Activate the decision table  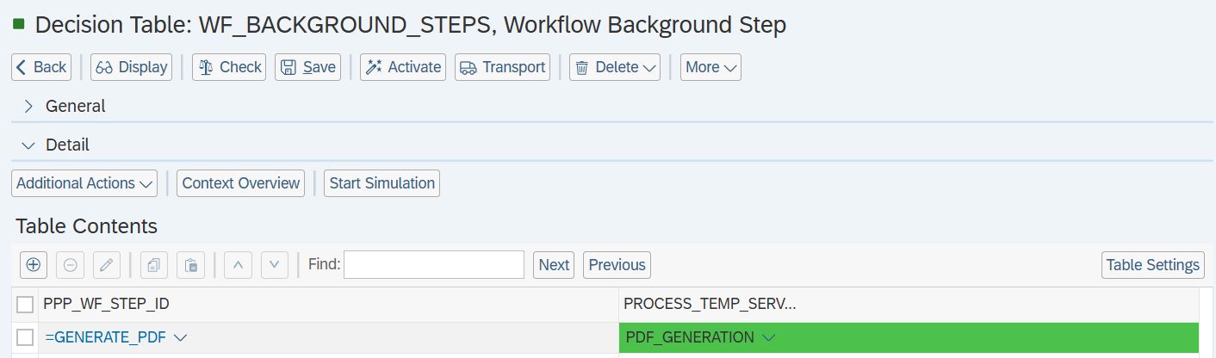[x=403, y=67]
